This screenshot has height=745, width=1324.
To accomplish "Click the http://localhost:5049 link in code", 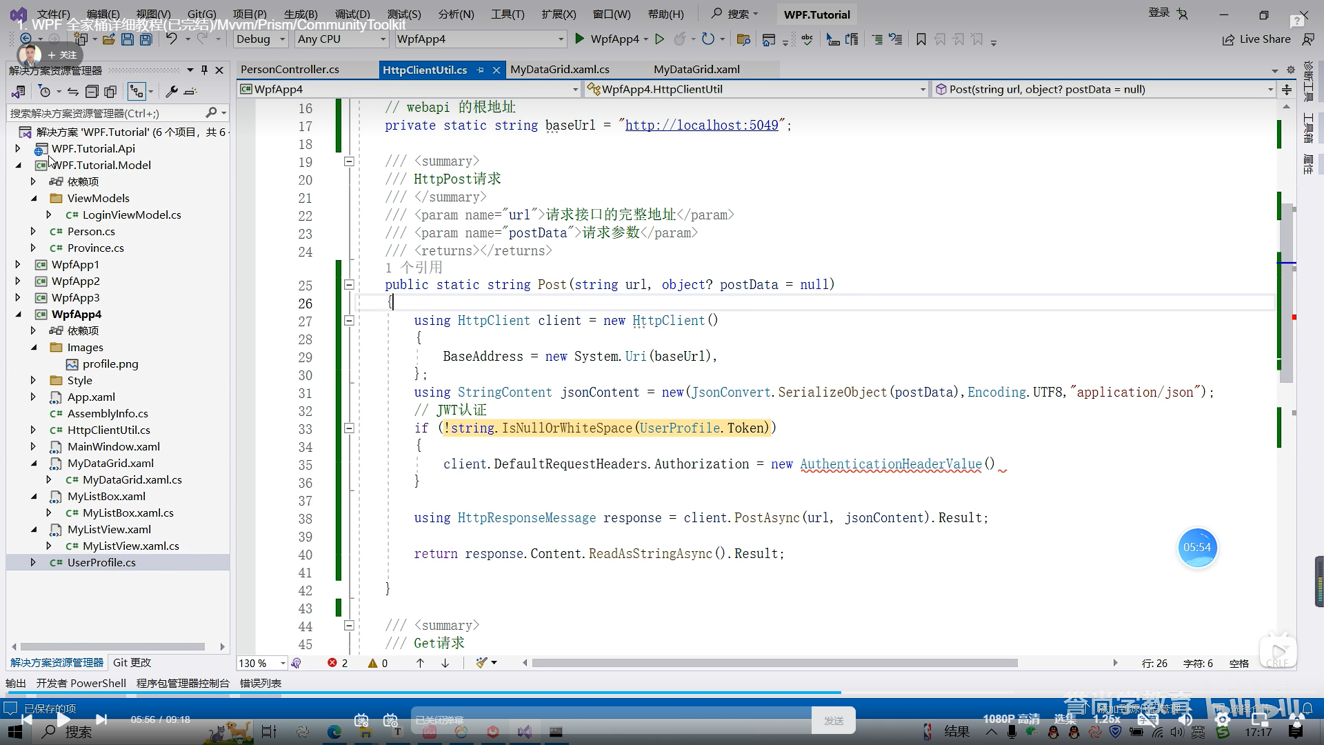I will click(x=701, y=126).
